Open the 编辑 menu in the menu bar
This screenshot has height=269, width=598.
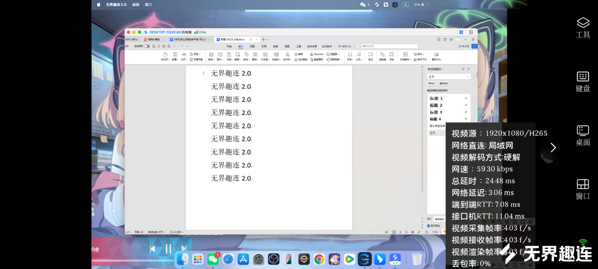point(136,4)
